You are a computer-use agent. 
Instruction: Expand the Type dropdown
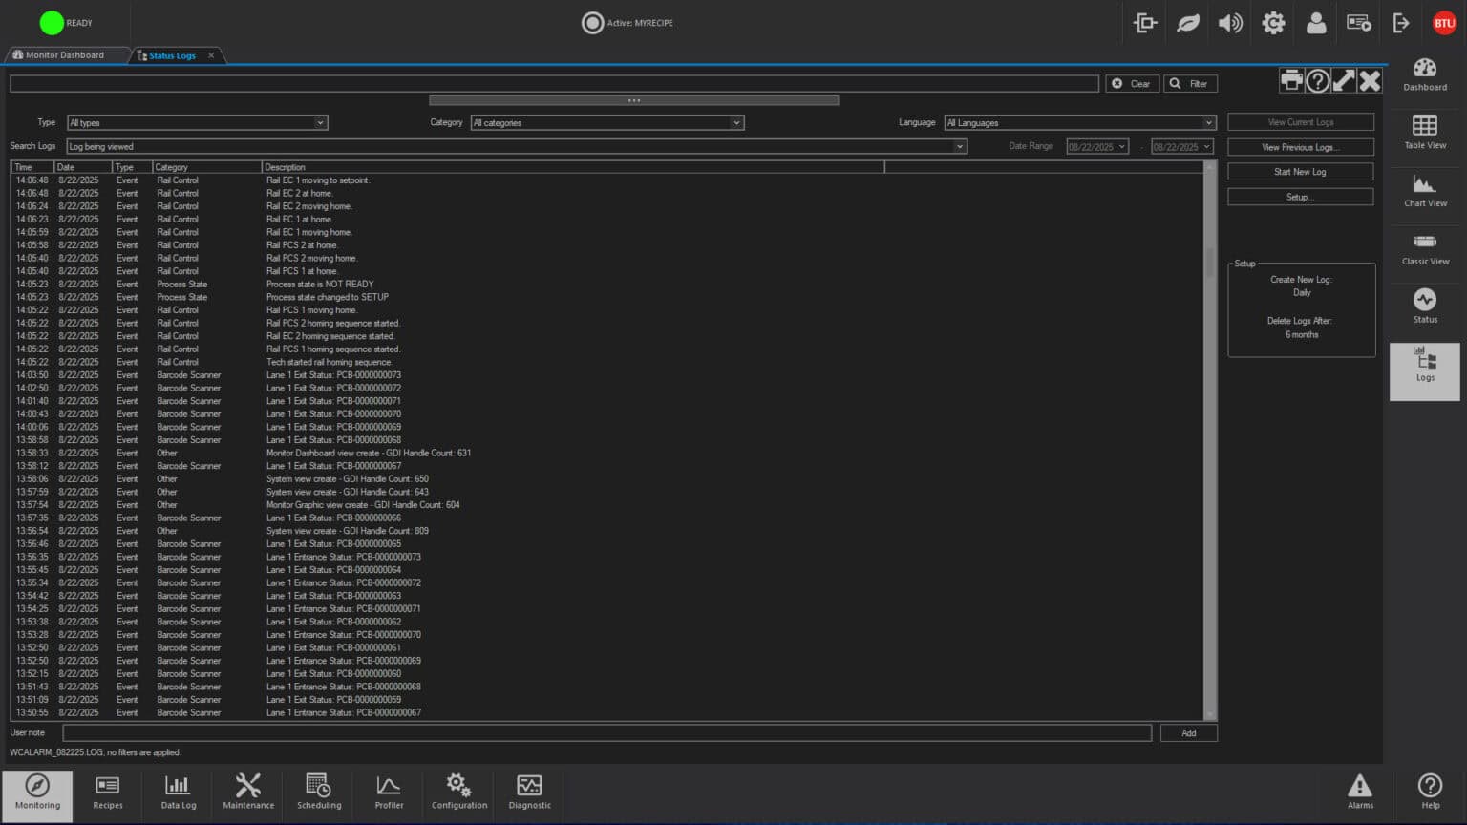320,123
